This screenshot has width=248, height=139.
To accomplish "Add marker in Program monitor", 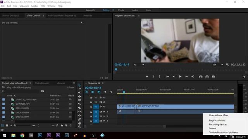I will [147, 76].
